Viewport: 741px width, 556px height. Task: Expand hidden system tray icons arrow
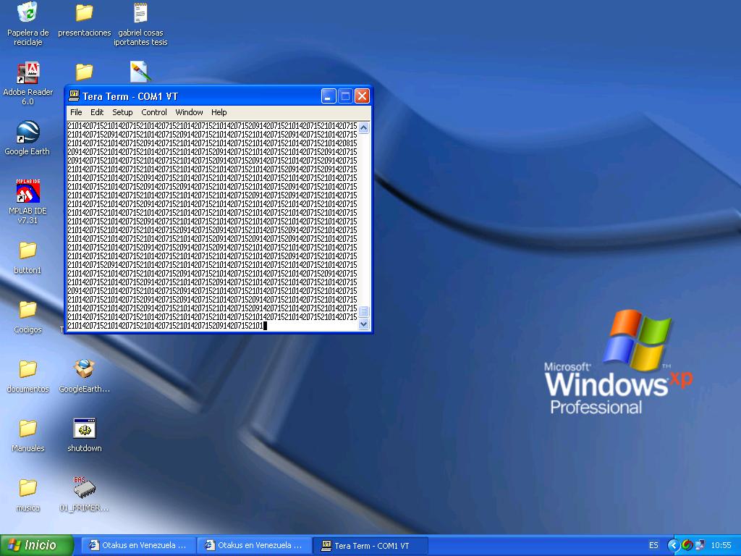click(x=673, y=545)
